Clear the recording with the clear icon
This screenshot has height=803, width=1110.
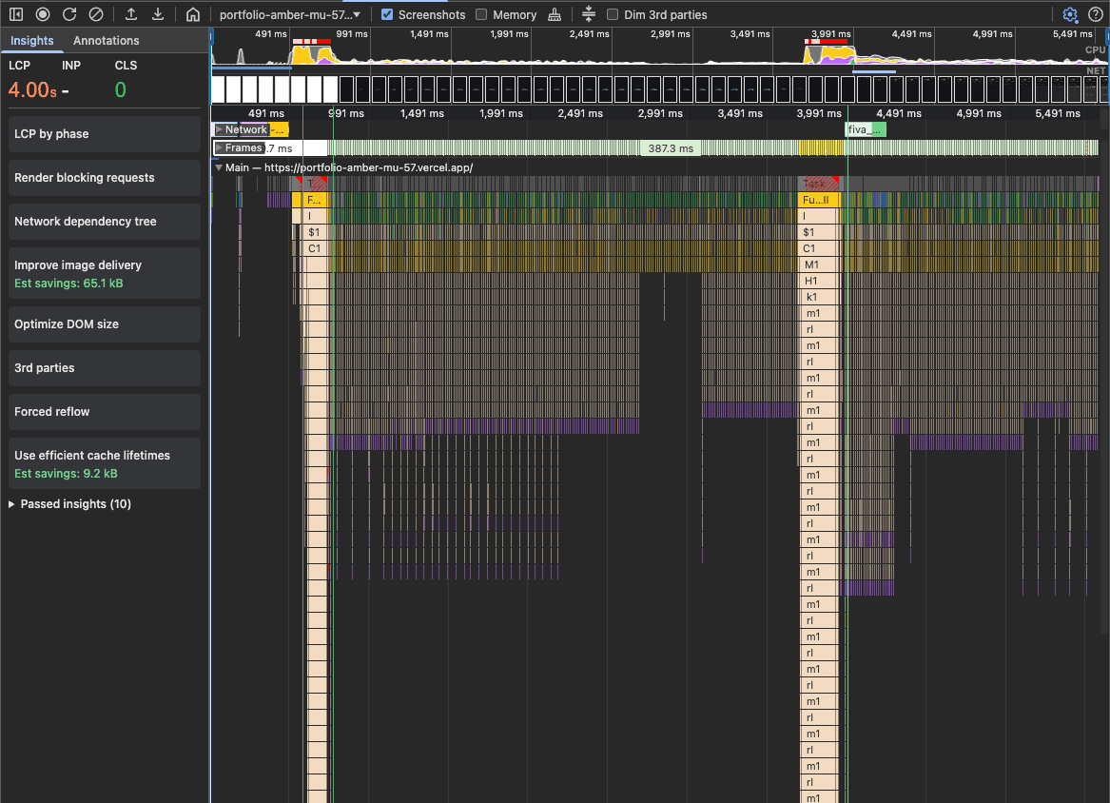(96, 14)
